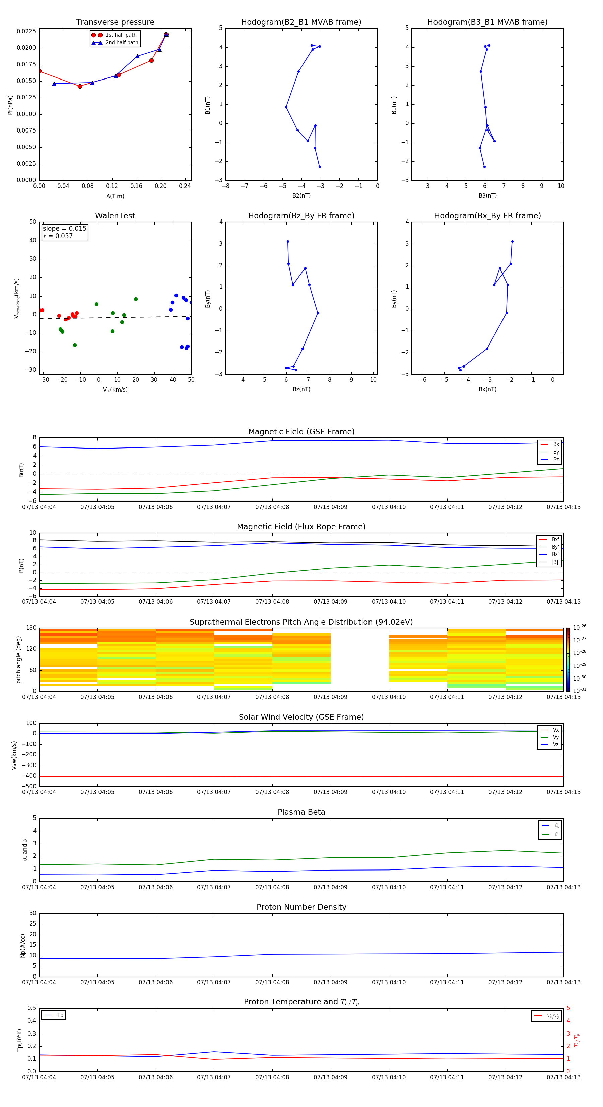
Task: Select the Bx legend entry in GSE plot
Action: click(550, 444)
